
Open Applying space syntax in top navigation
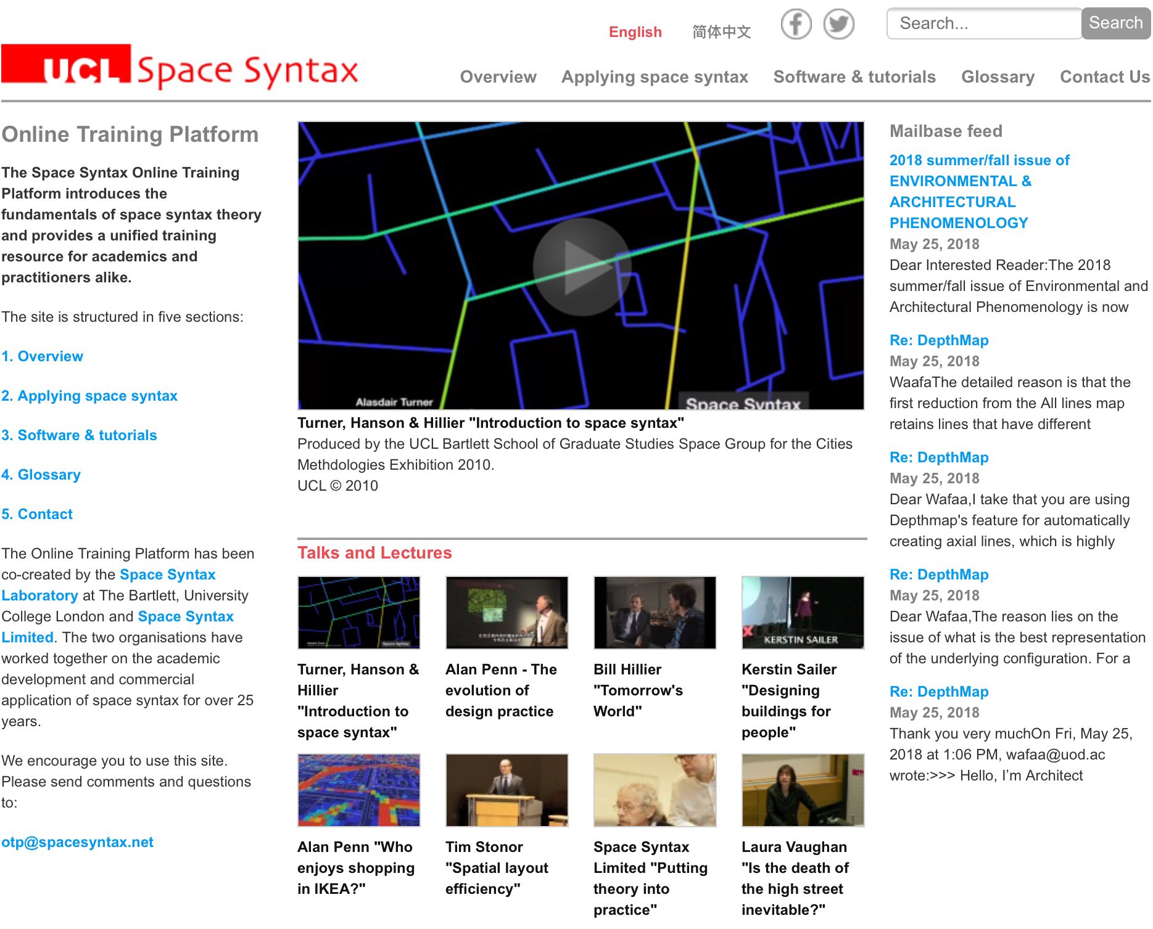point(655,77)
